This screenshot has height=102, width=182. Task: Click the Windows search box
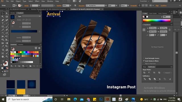coord(29,99)
